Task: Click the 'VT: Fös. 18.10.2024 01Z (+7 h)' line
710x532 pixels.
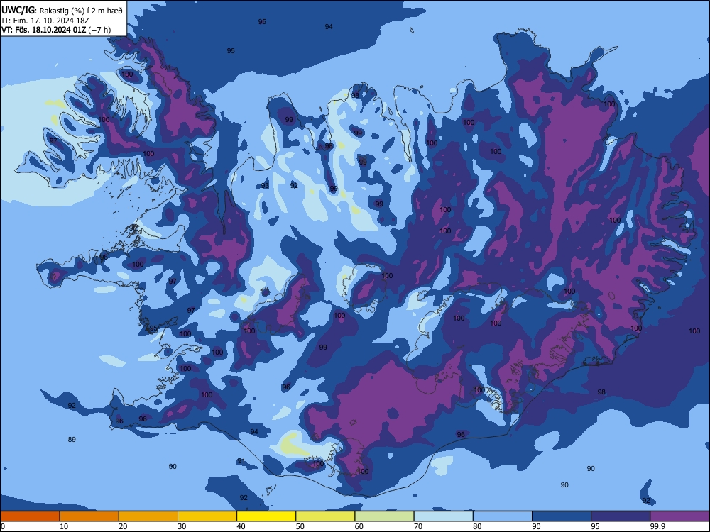Action: click(x=55, y=30)
